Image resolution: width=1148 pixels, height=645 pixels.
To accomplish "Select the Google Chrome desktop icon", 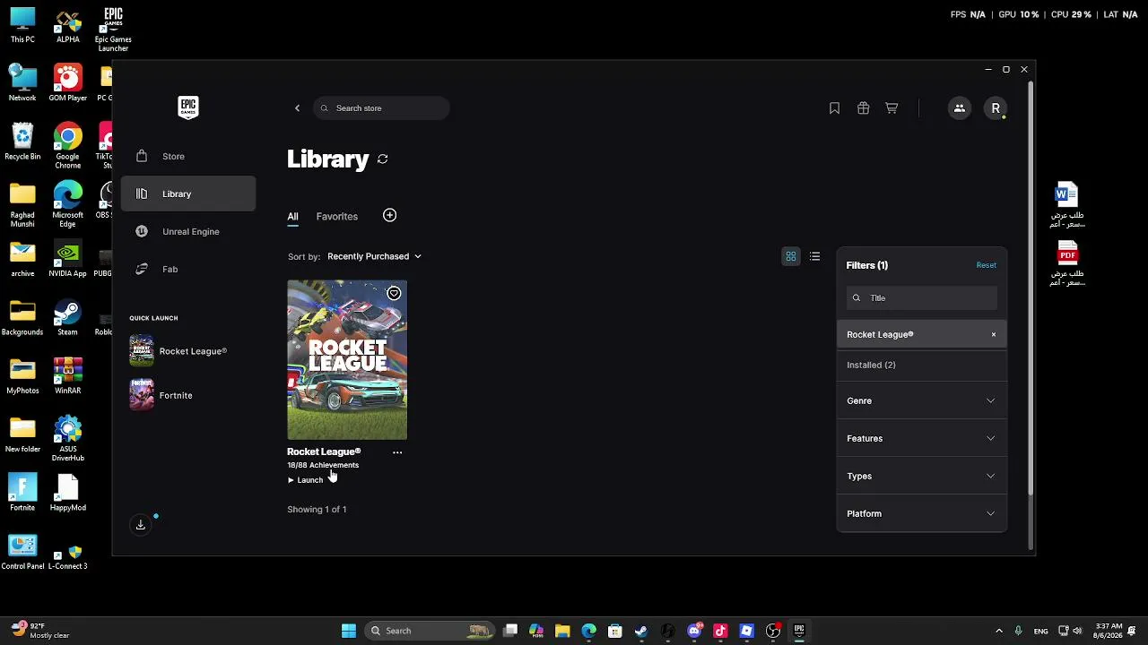I will tap(68, 147).
